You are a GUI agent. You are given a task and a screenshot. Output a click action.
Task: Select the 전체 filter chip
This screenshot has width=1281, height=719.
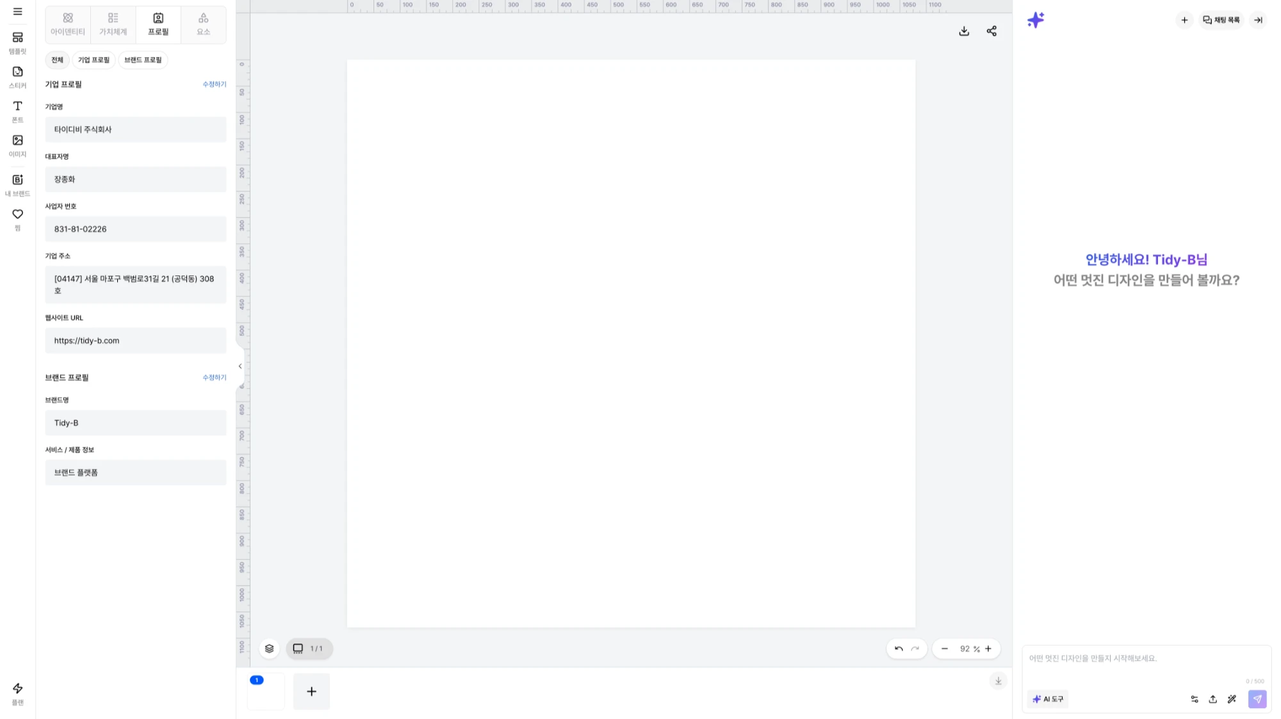click(x=57, y=60)
